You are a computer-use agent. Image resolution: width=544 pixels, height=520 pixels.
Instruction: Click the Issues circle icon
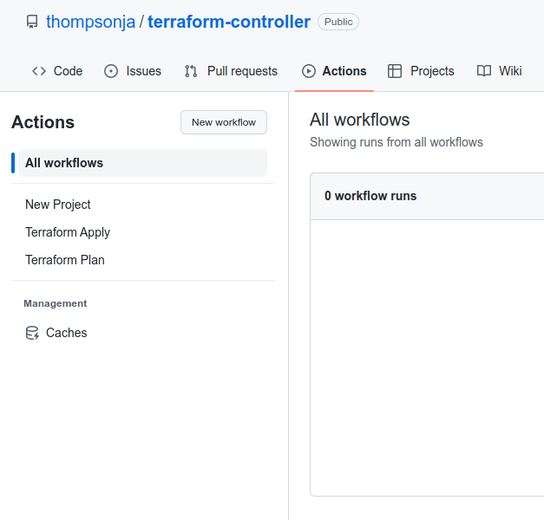pos(111,71)
